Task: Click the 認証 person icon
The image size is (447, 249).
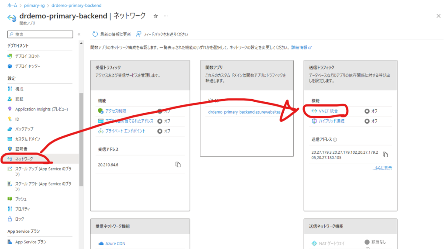Action: point(10,99)
